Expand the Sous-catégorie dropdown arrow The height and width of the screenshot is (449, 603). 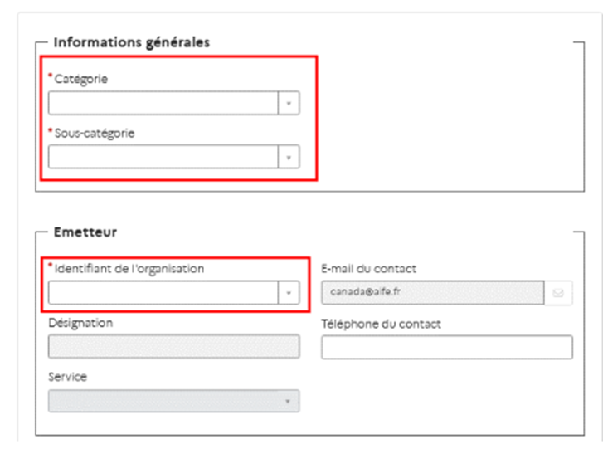289,157
